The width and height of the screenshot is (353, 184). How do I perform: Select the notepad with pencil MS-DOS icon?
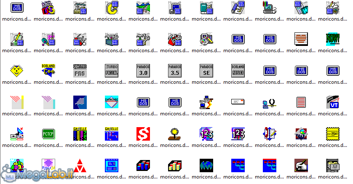coord(17,39)
